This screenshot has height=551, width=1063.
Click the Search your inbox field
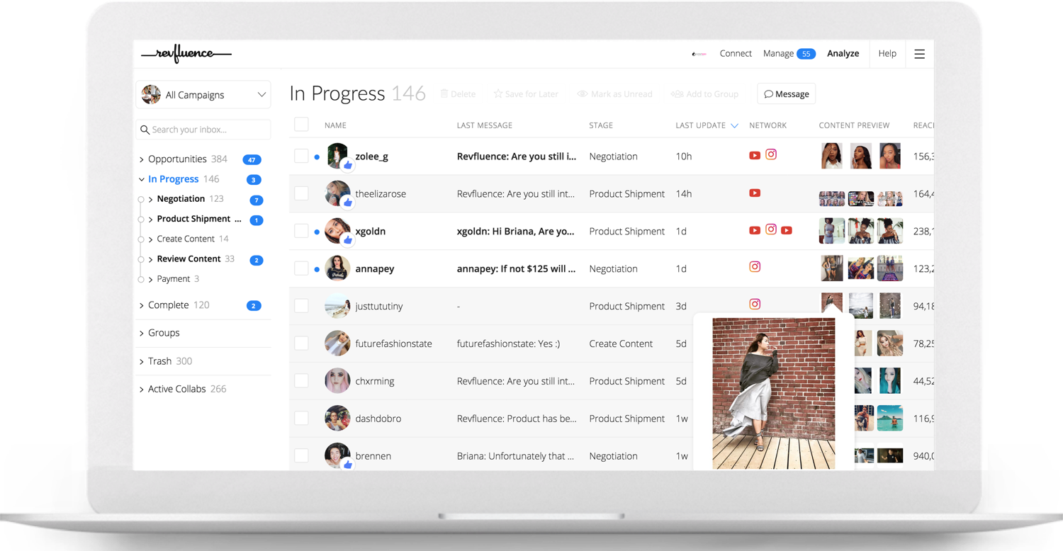(x=203, y=130)
